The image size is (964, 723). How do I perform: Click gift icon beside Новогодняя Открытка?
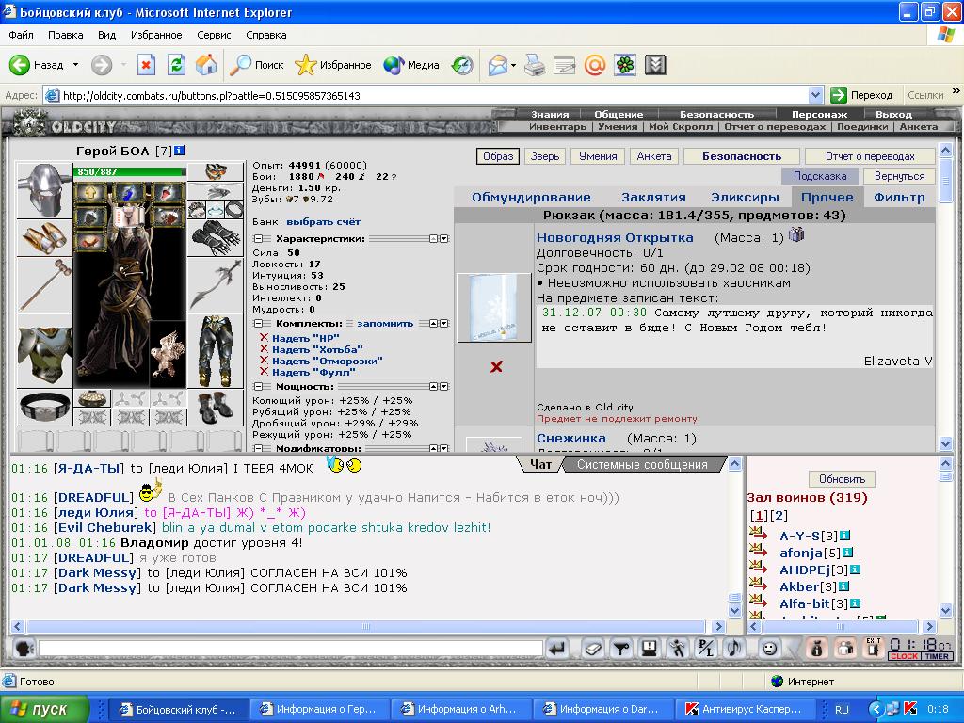coord(796,234)
